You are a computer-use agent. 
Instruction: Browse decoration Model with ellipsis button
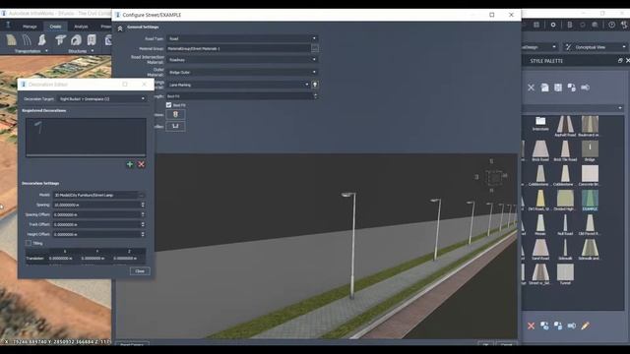142,195
